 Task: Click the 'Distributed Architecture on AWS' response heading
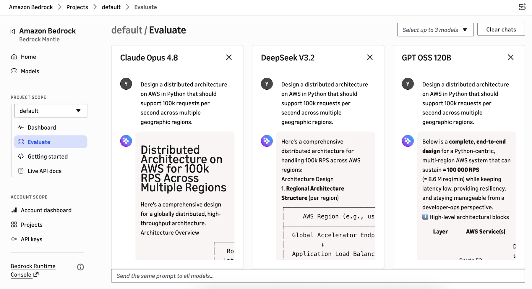(x=183, y=169)
